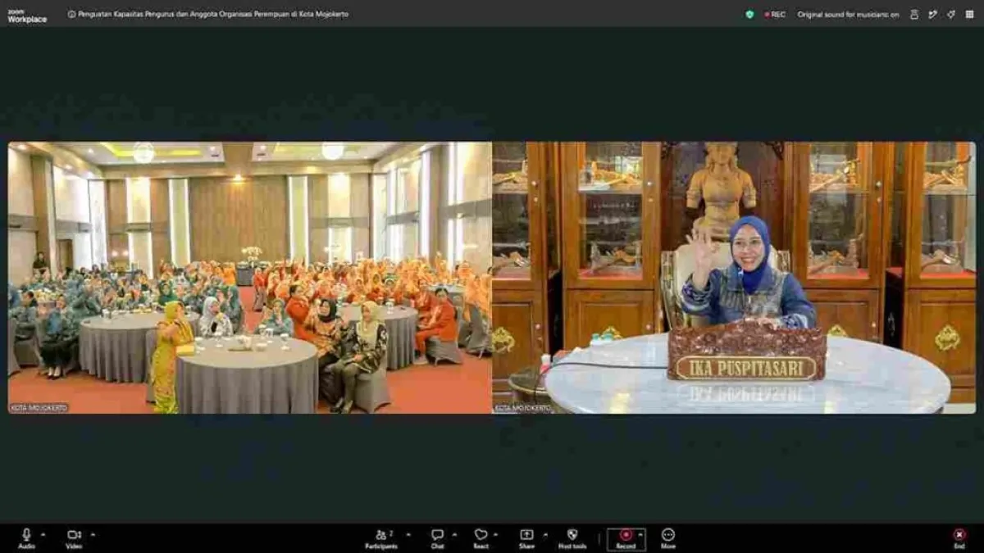Viewport: 984px width, 553px height.
Task: Click the End meeting button
Action: click(959, 538)
